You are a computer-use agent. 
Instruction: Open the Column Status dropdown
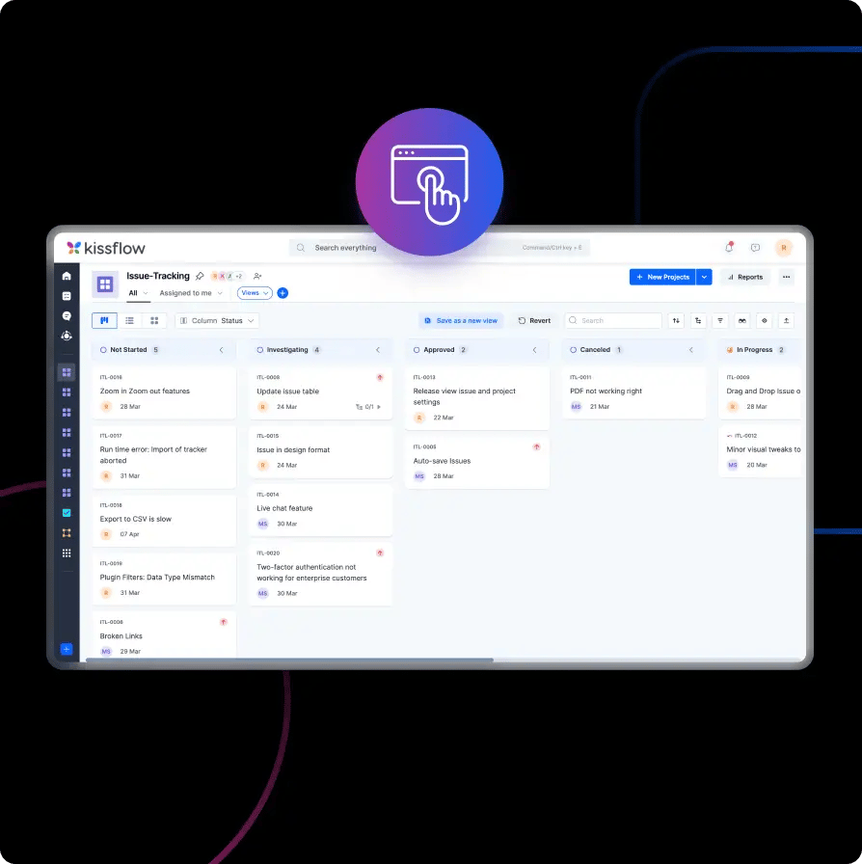coord(217,320)
